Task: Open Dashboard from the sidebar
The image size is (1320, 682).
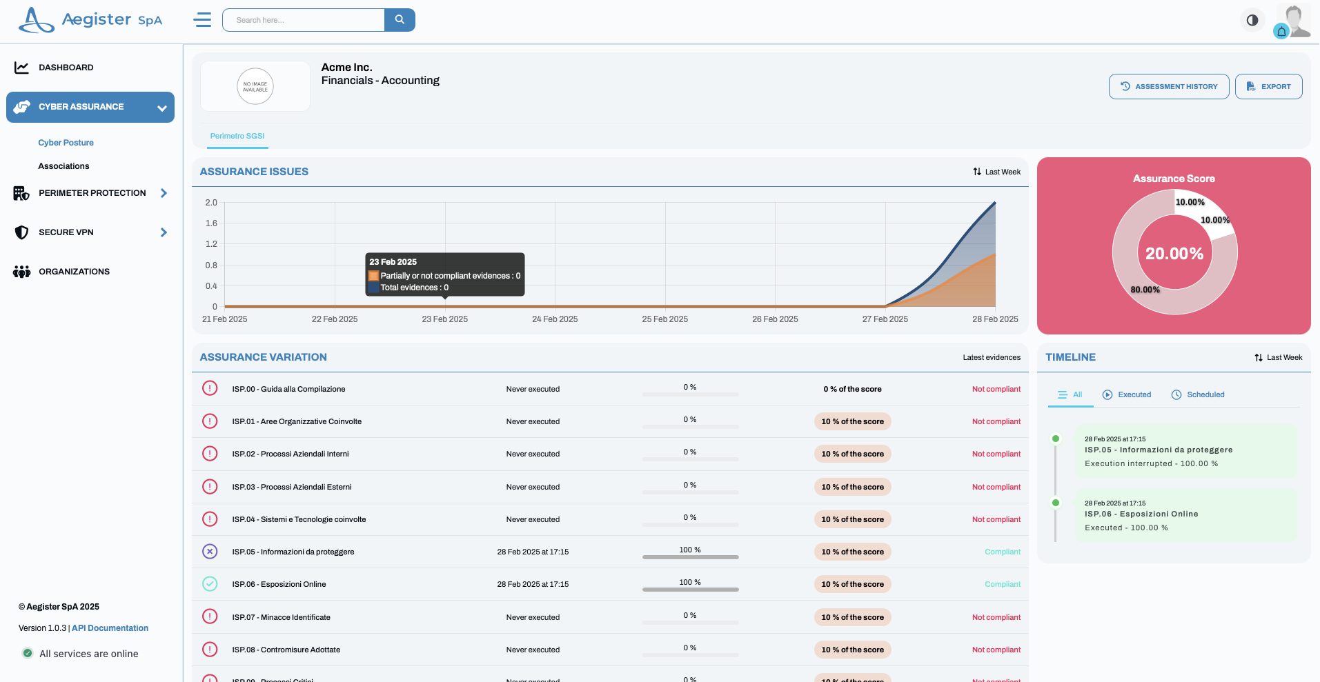Action: coord(66,68)
